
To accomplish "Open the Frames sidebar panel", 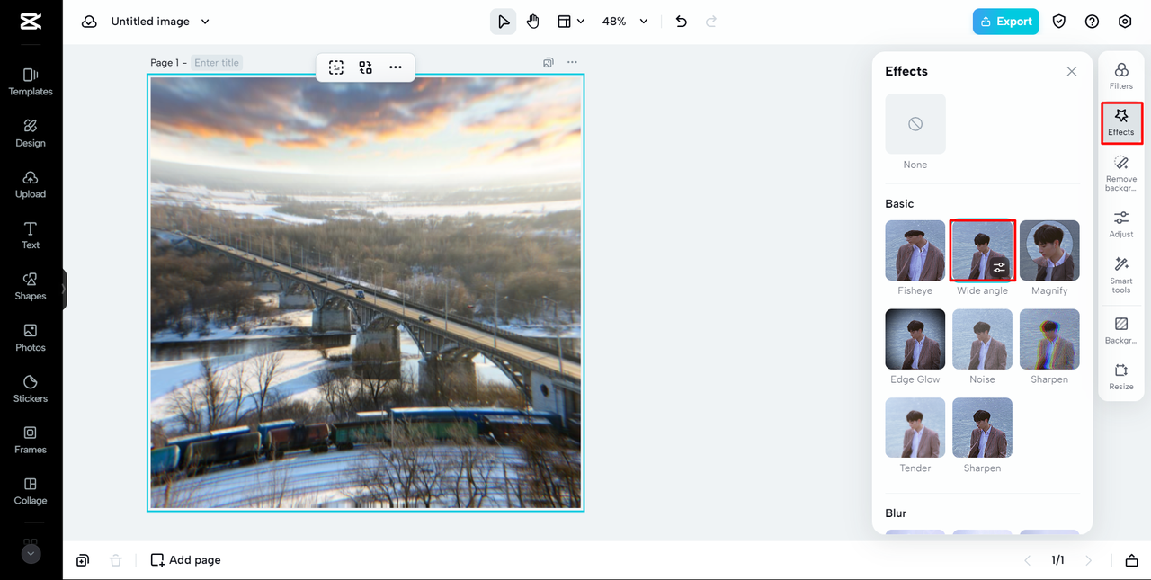I will coord(31,440).
